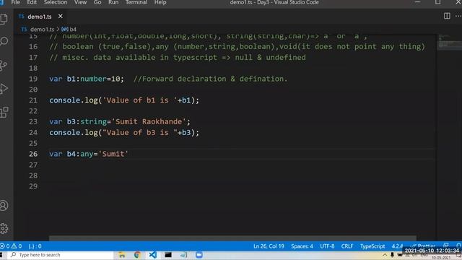The width and height of the screenshot is (462, 260).
Task: Show errors and warnings from the status bar
Action: click(11, 246)
